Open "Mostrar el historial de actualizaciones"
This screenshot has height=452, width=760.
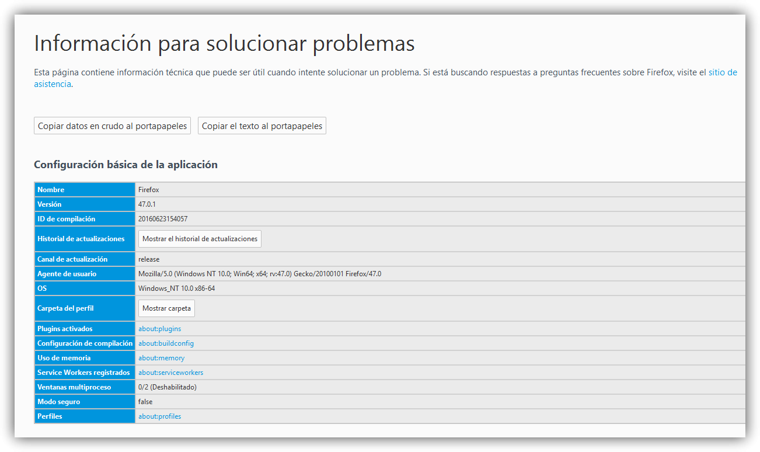point(200,239)
